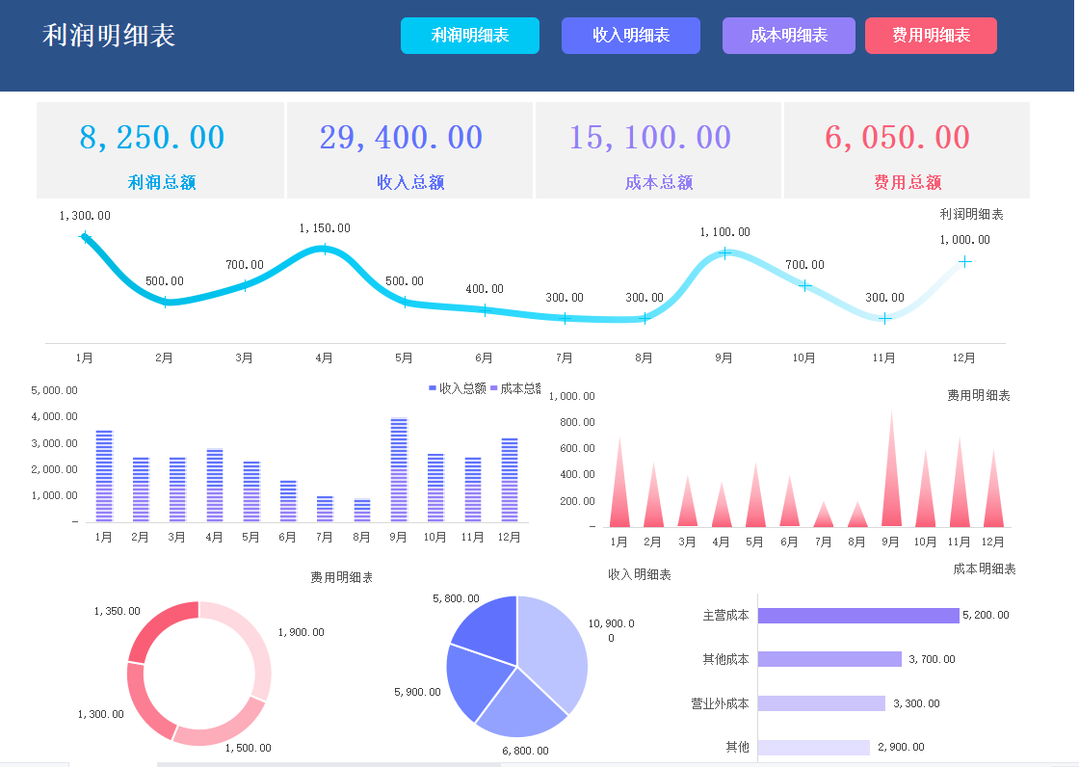Image resolution: width=1079 pixels, height=767 pixels.
Task: Click the tallest September column in the bar chart
Action: [x=397, y=467]
